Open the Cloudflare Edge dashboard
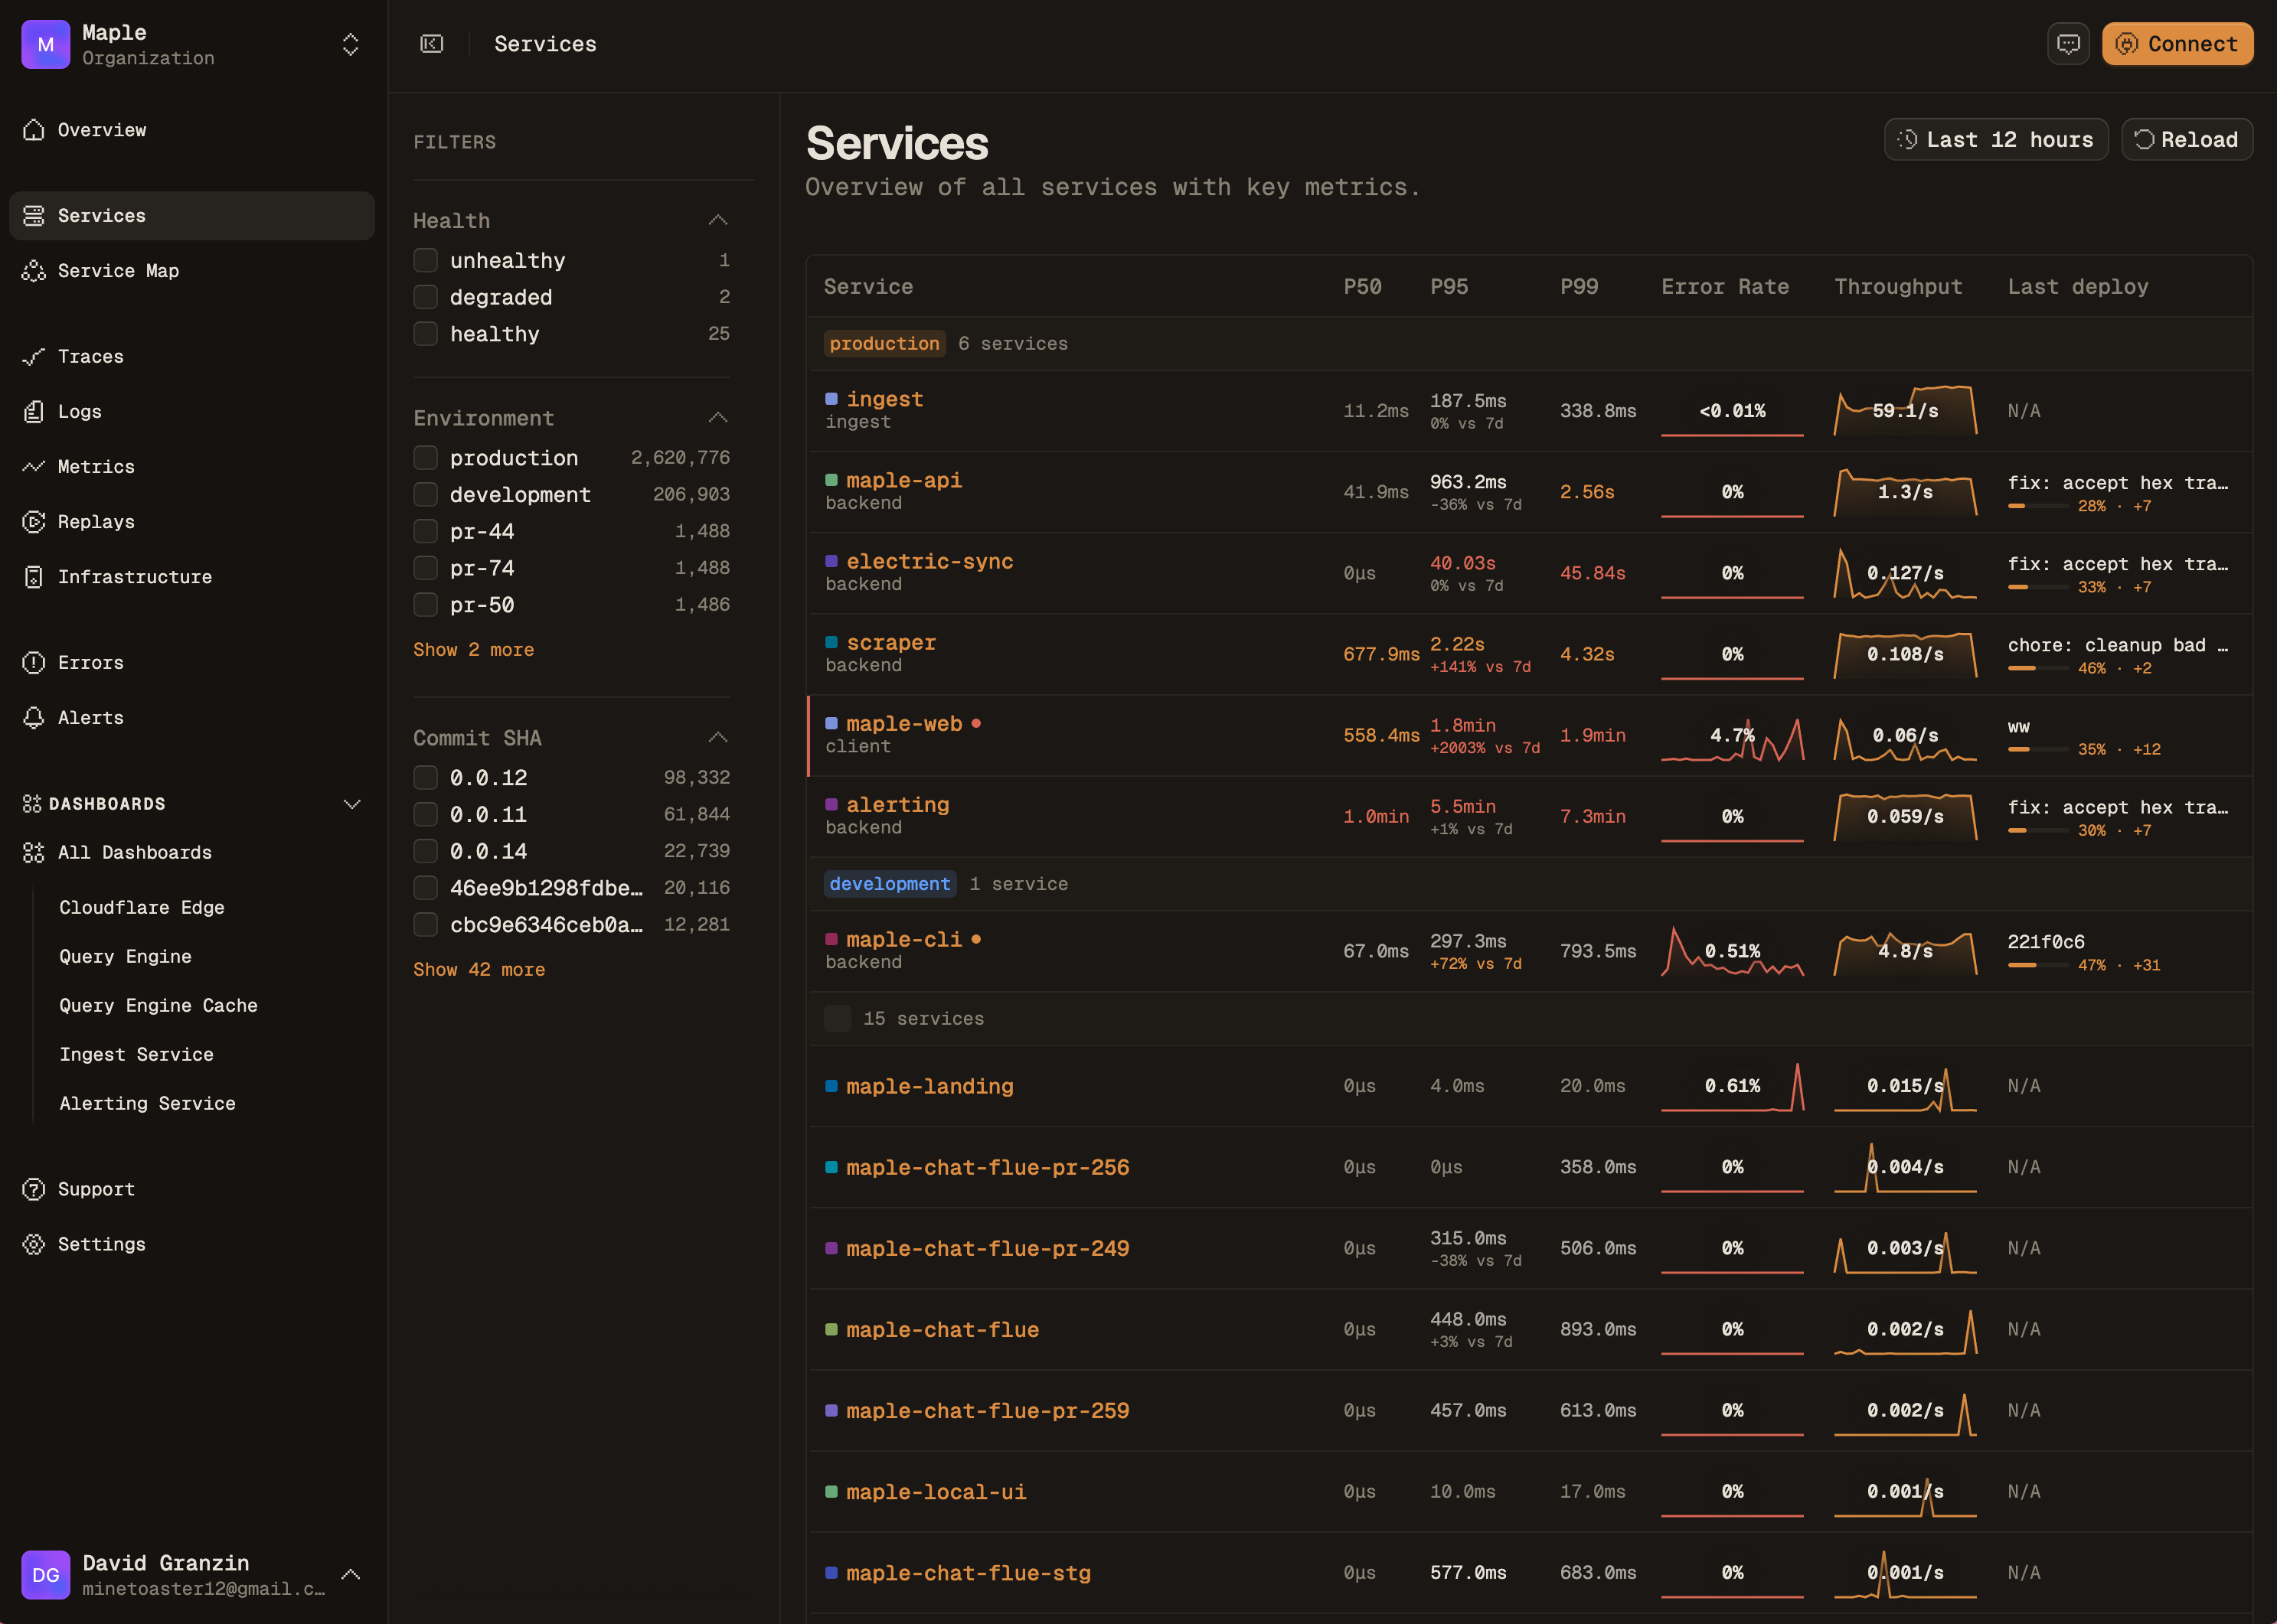 tap(142, 908)
